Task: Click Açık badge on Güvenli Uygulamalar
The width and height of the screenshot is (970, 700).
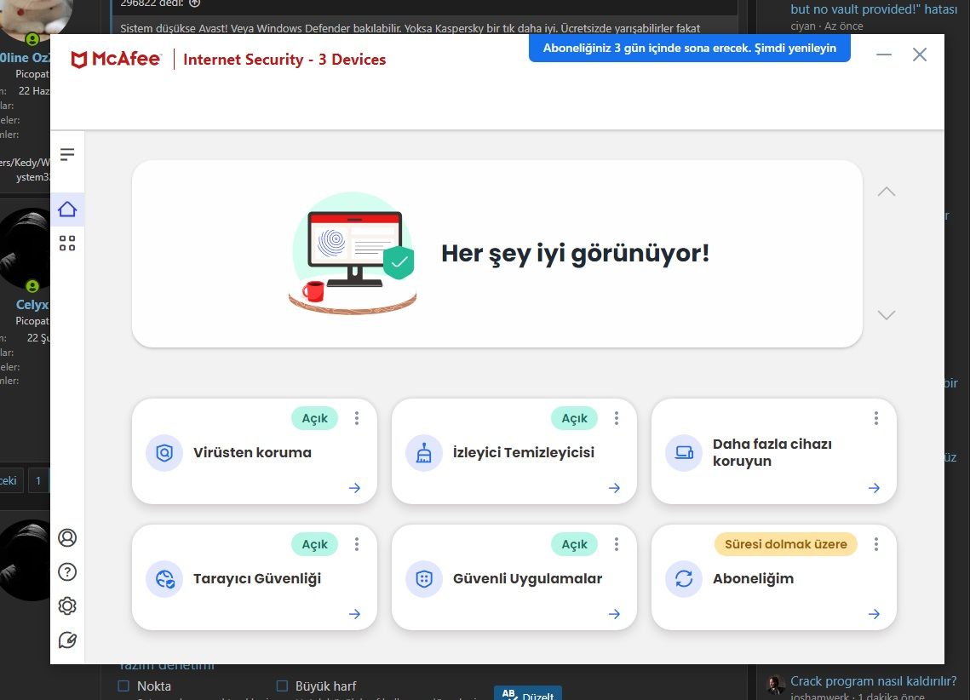Action: (575, 544)
